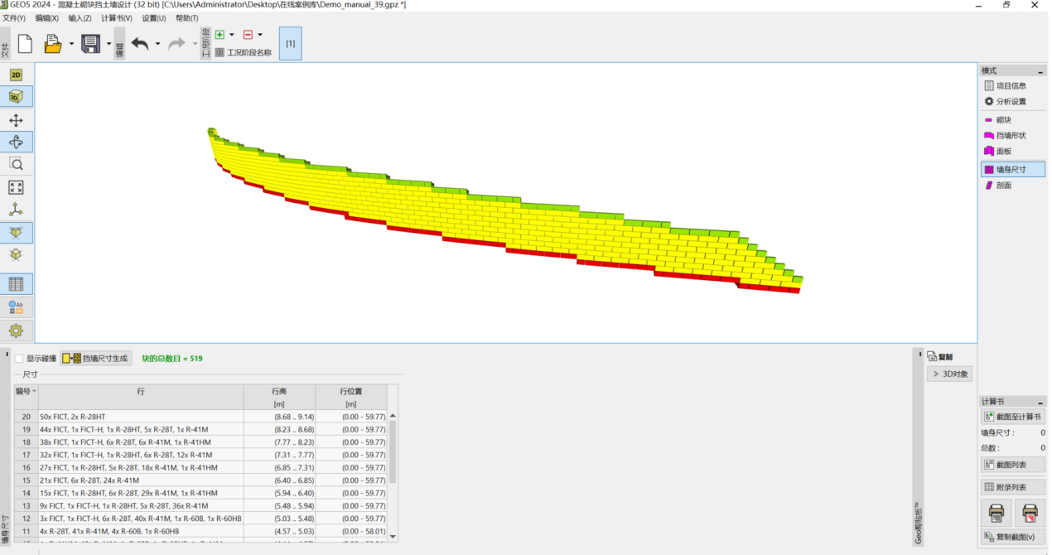Create a new file from toolbar
Screen dimensions: 1052x555
25,44
